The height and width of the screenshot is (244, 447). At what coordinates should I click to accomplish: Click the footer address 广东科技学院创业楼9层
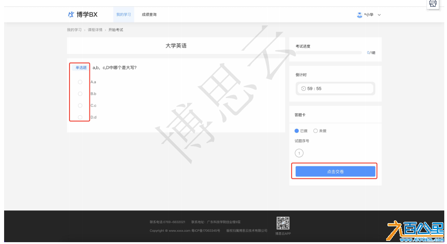[x=223, y=222]
